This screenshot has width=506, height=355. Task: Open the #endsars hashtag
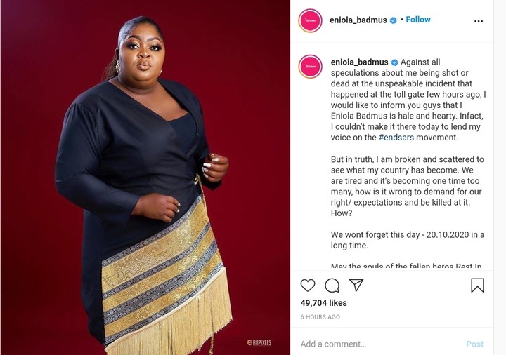click(x=396, y=138)
